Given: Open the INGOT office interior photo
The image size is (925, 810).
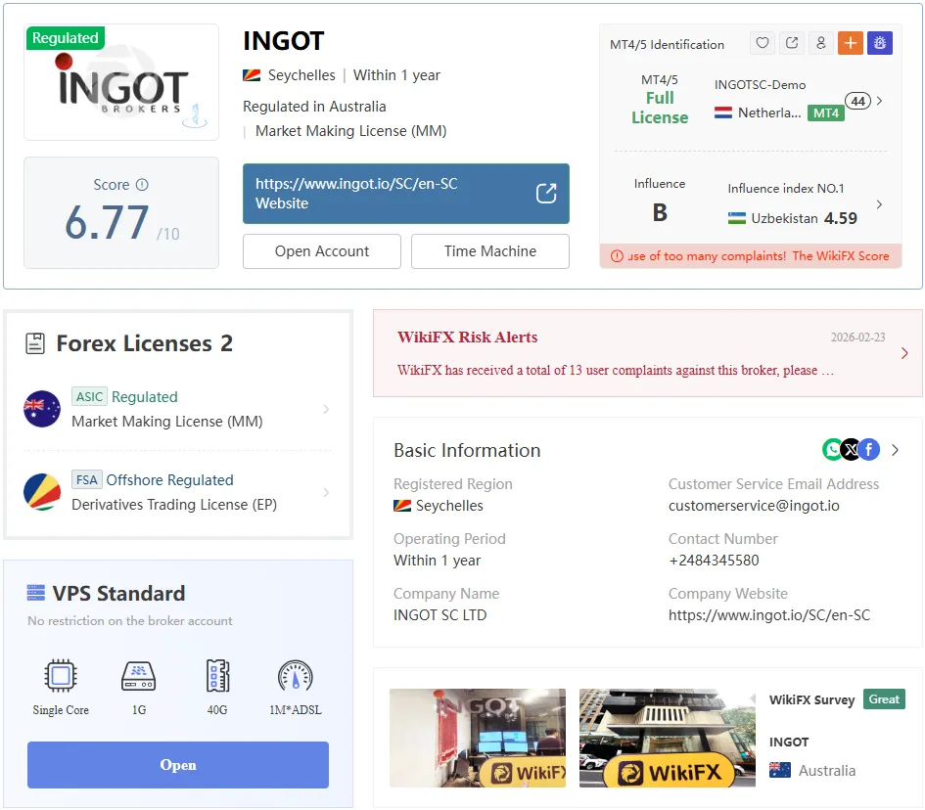Looking at the screenshot, I should coord(478,738).
